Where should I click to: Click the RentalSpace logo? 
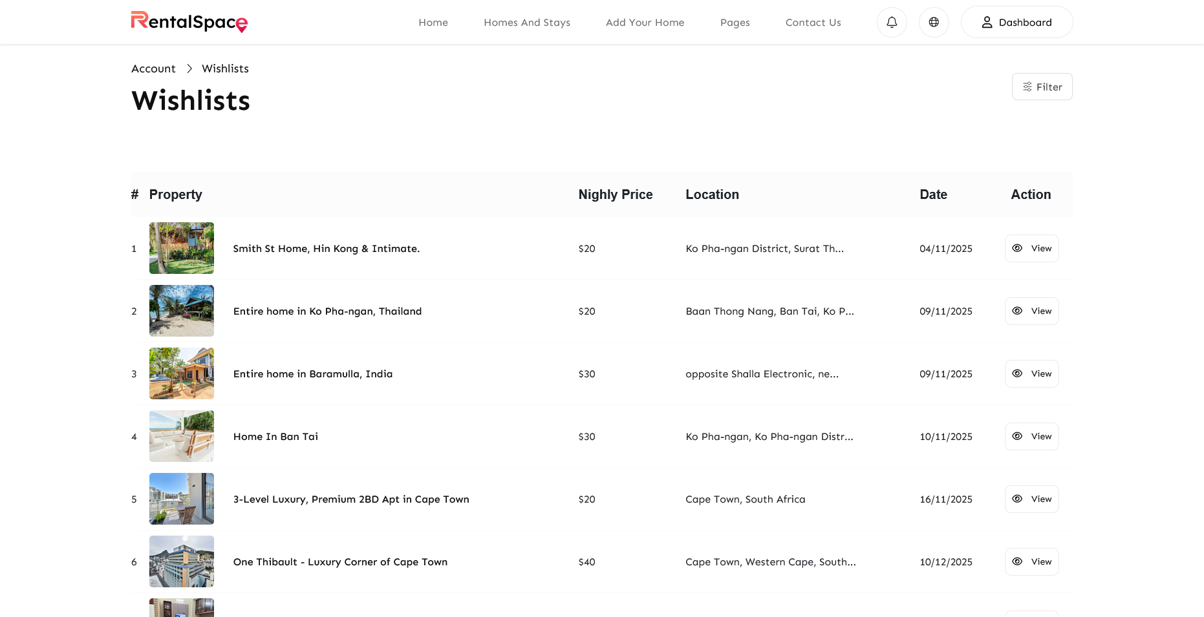tap(189, 22)
